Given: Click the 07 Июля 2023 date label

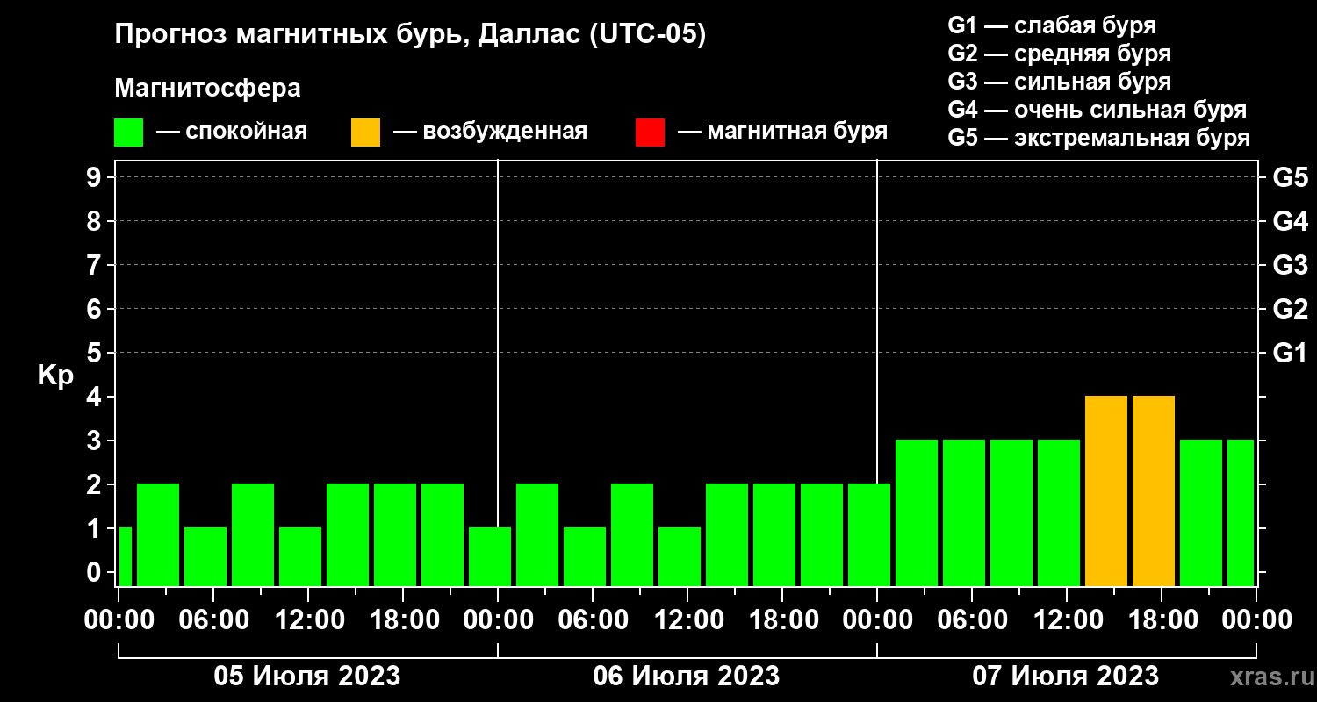Looking at the screenshot, I should 1066,677.
